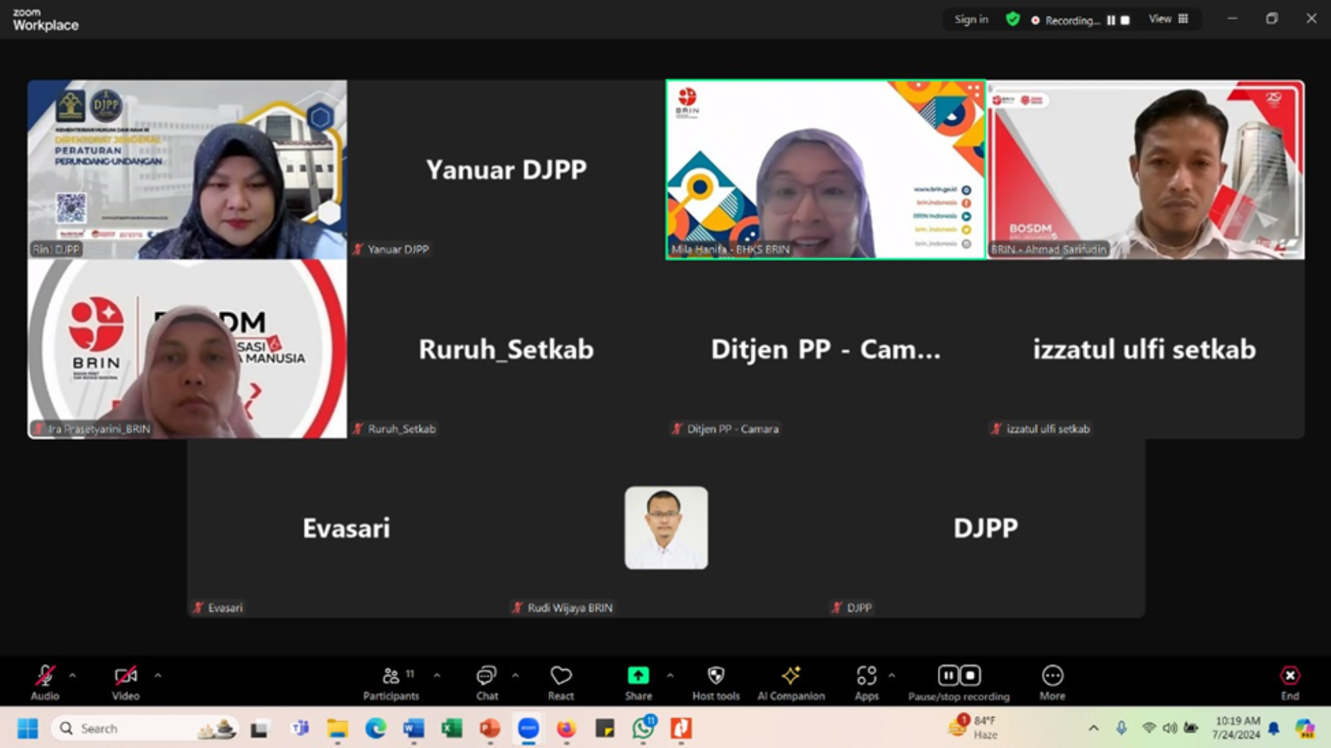Expand the video options chevron
Screen dimensions: 1331x748
coord(158,675)
